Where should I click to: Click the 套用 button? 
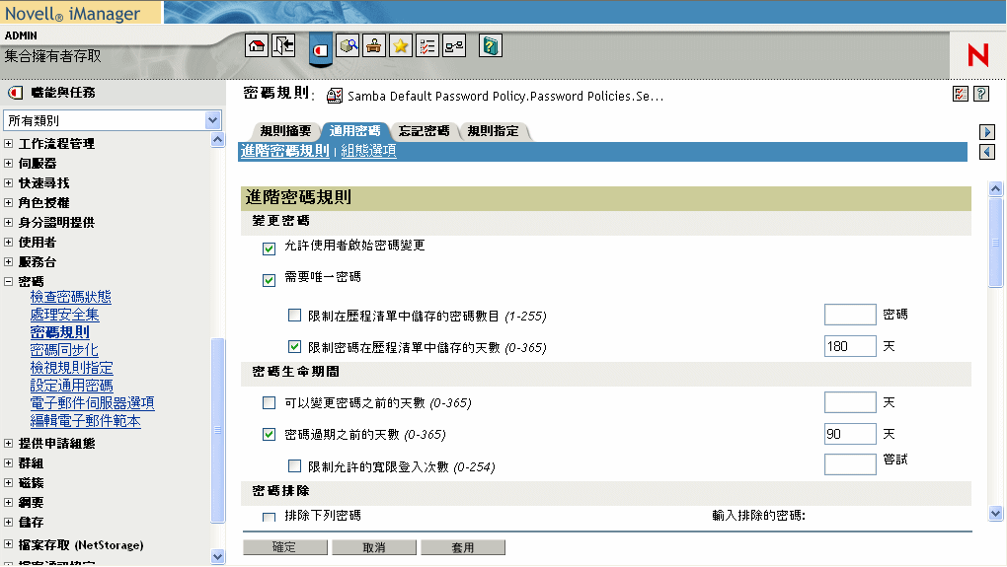tap(462, 547)
